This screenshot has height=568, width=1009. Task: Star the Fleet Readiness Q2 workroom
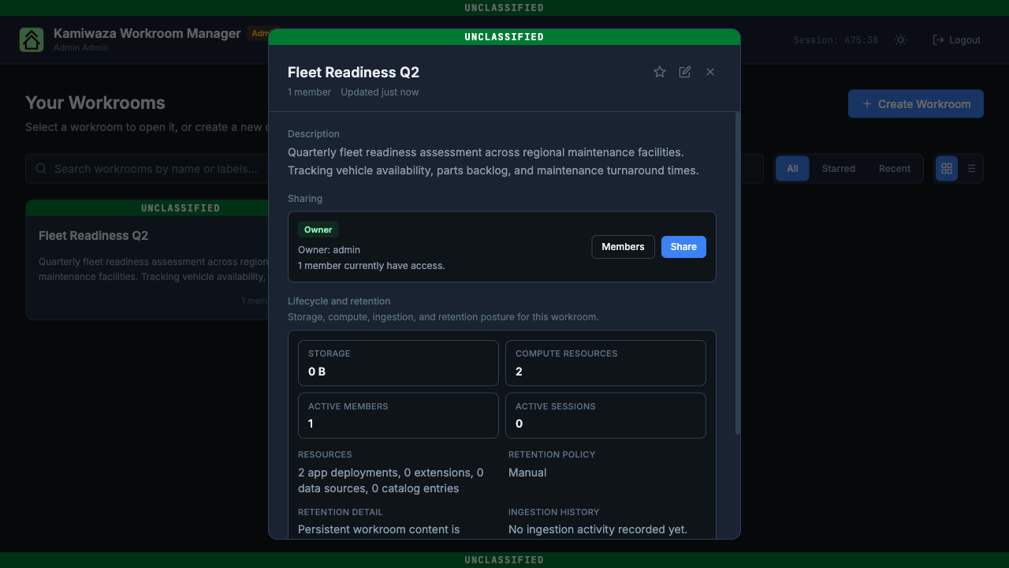660,72
